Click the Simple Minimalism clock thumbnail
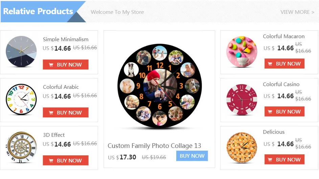This screenshot has height=179, width=319. click(x=21, y=52)
